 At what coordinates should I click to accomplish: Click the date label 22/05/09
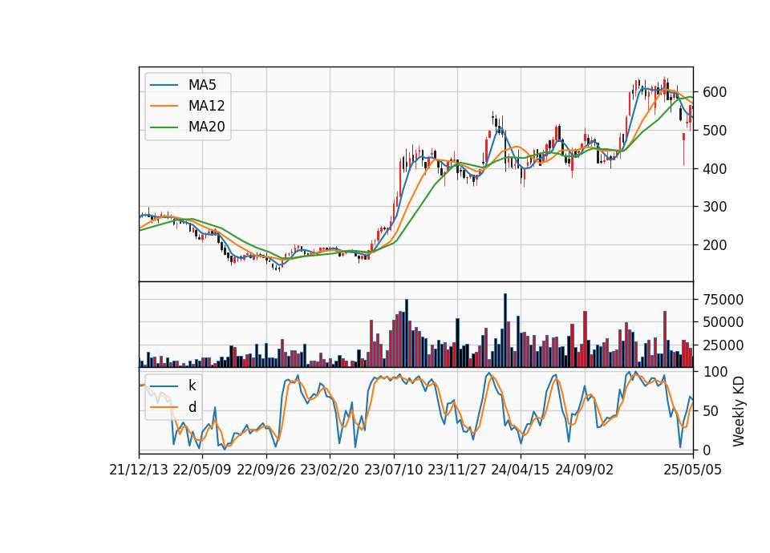(x=202, y=470)
